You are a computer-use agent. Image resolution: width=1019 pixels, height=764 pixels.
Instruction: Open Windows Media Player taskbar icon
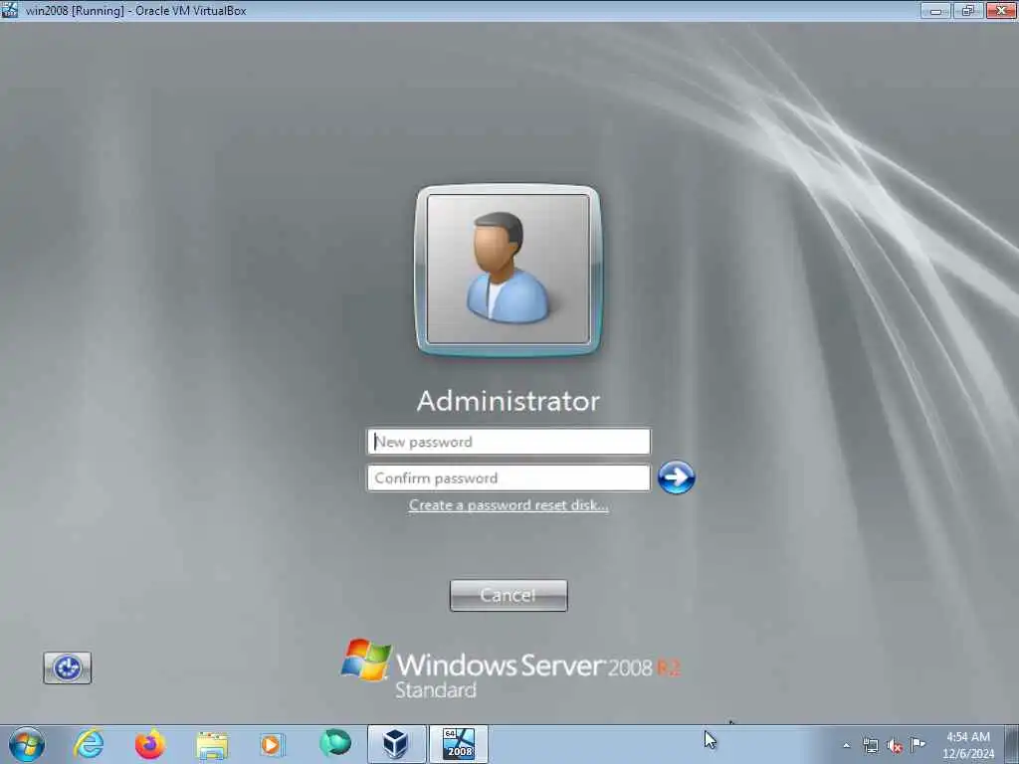pos(272,744)
